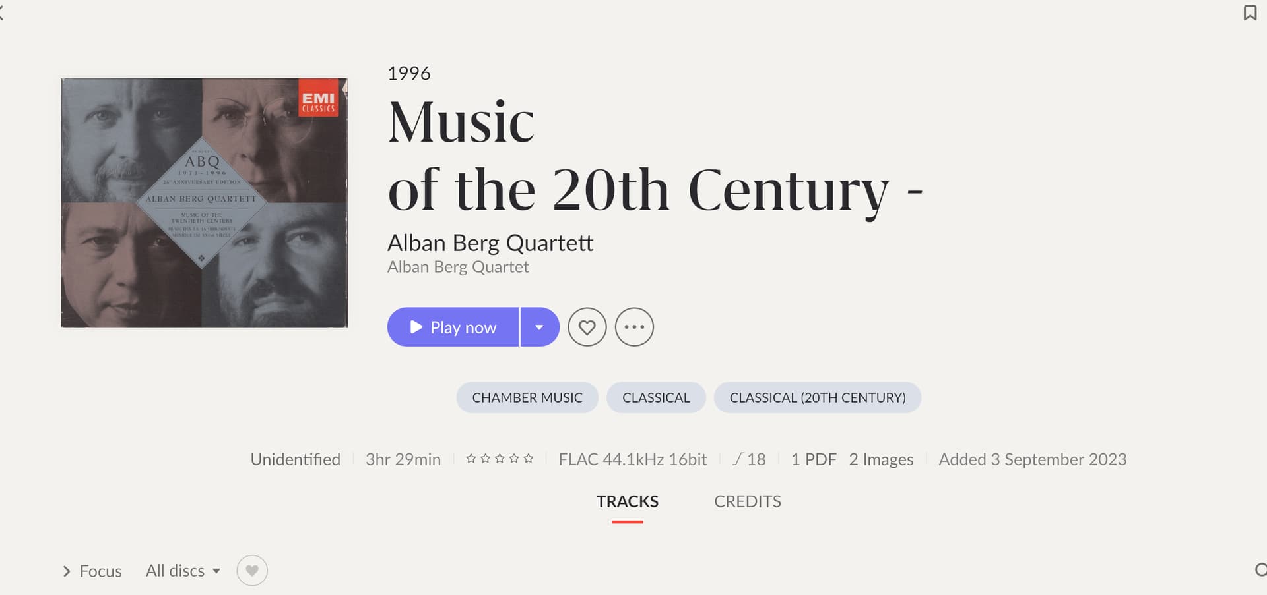Screen dimensions: 1267x595
Task: Favorite the album with the heart icon
Action: [587, 327]
